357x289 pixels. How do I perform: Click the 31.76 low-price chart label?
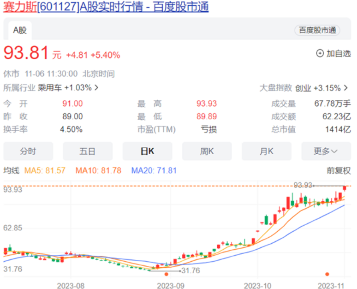(x=191, y=271)
